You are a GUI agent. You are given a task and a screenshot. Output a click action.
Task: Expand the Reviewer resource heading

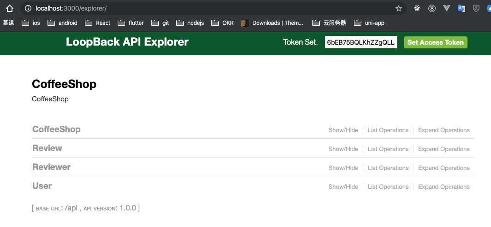[x=51, y=167]
